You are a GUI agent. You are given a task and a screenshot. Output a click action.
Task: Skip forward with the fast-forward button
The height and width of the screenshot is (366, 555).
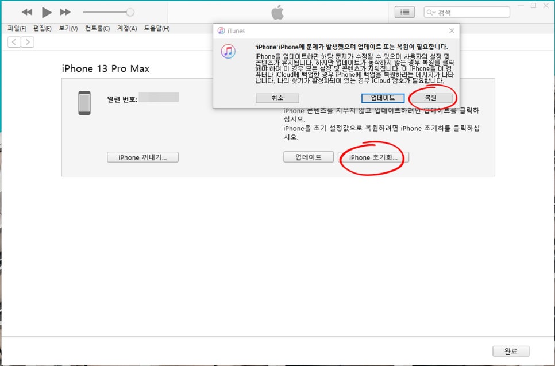coord(65,12)
